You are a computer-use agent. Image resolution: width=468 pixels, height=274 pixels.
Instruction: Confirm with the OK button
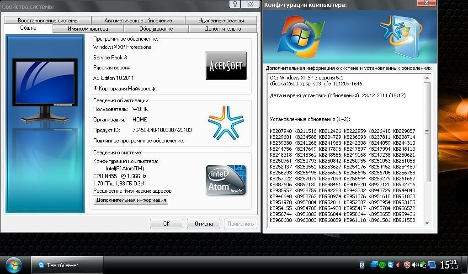pos(166,224)
